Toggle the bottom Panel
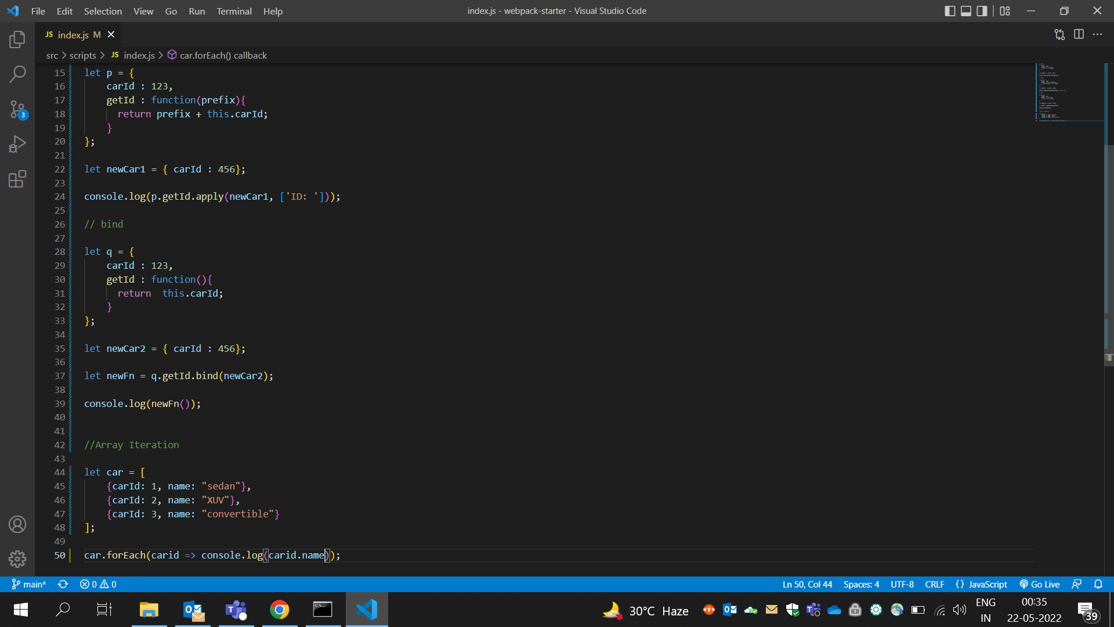Viewport: 1114px width, 627px height. pyautogui.click(x=965, y=10)
